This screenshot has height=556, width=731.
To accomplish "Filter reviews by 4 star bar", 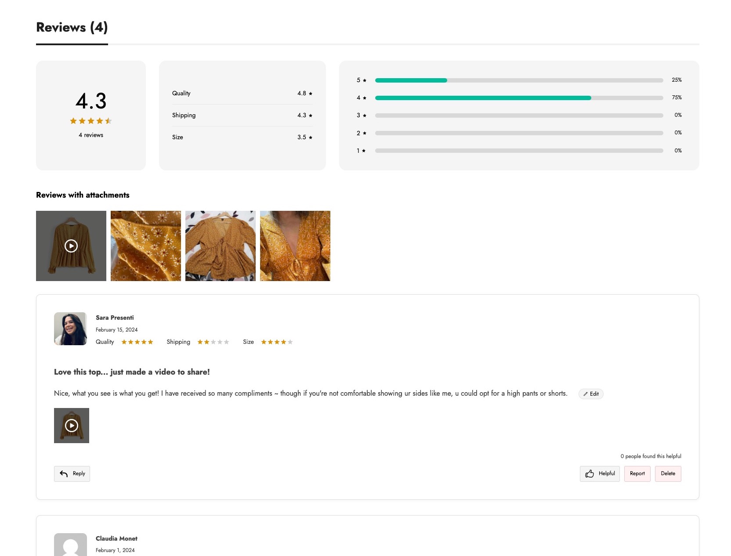I will pyautogui.click(x=519, y=98).
